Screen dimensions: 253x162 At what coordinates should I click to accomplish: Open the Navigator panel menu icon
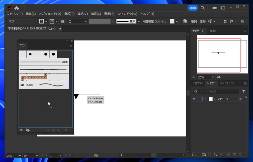(x=245, y=31)
